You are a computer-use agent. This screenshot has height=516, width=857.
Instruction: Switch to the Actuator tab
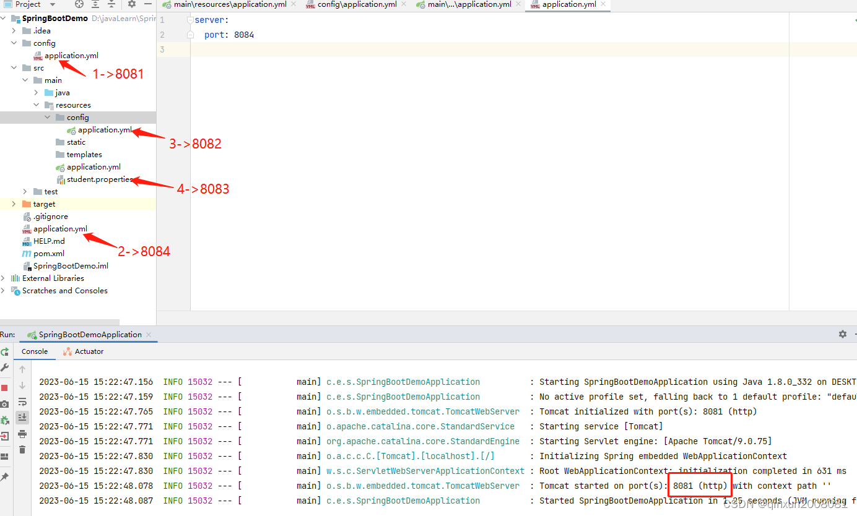(84, 351)
